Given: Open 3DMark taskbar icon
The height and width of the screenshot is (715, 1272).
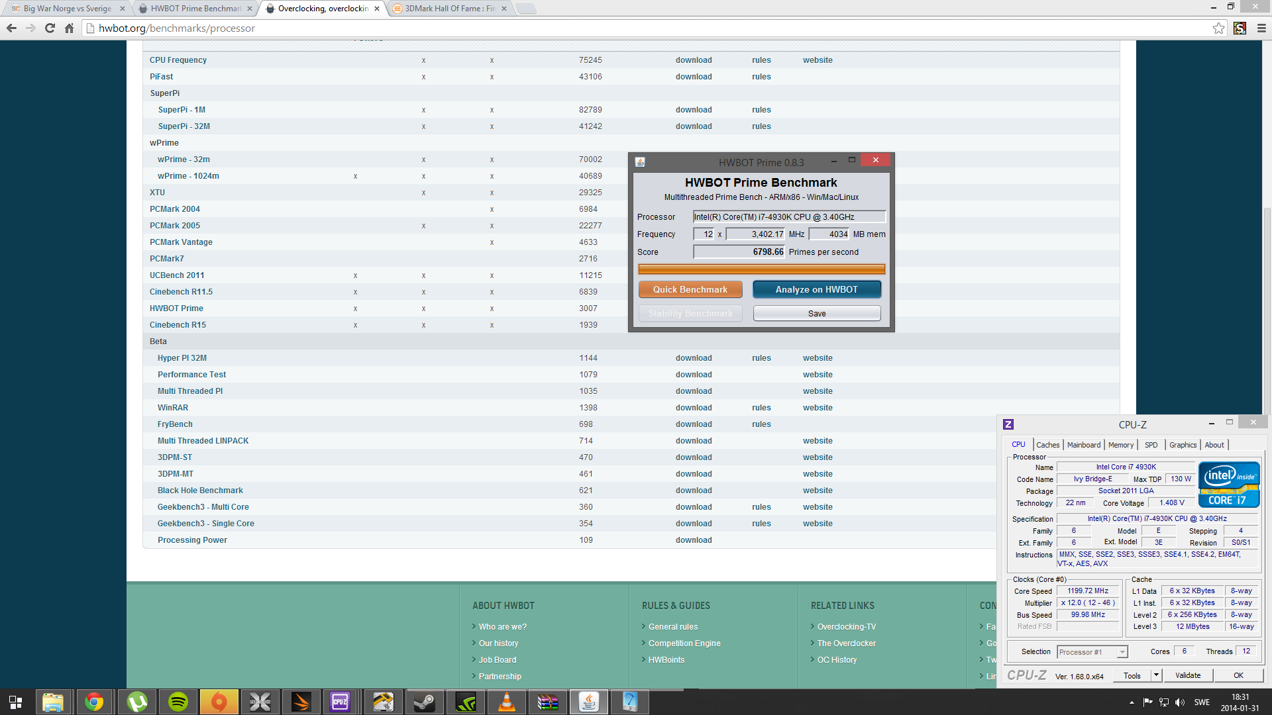Looking at the screenshot, I should click(301, 702).
